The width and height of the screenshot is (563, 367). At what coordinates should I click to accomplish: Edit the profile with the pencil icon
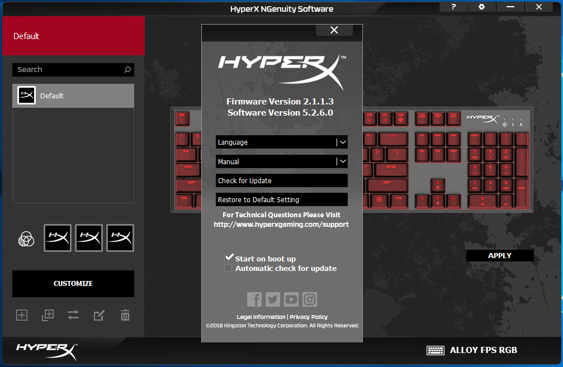click(99, 316)
